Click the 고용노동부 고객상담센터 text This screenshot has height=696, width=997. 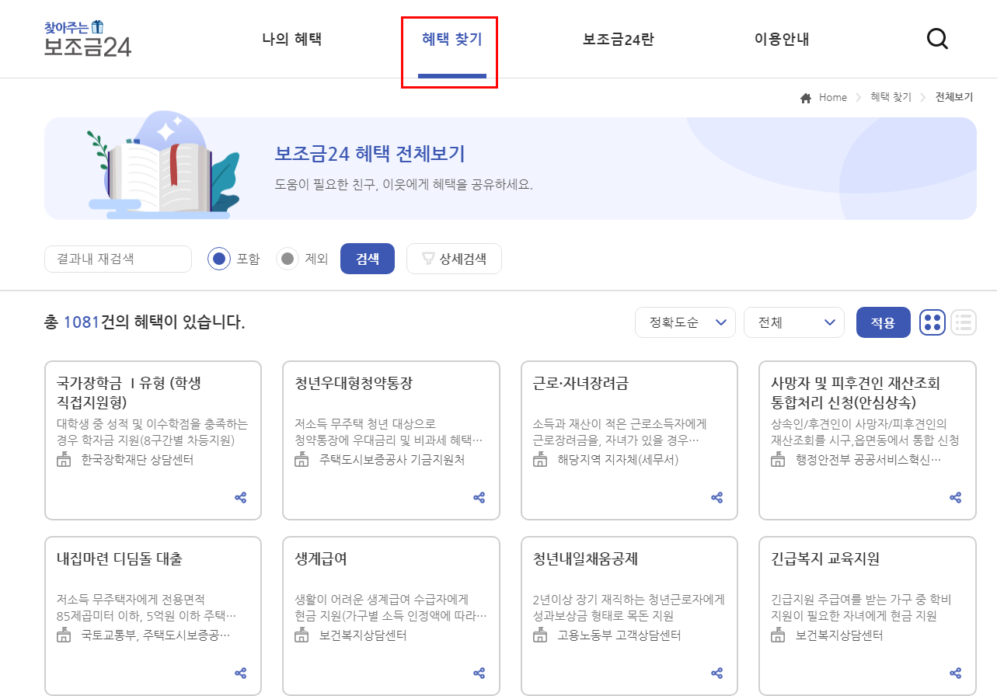click(619, 635)
